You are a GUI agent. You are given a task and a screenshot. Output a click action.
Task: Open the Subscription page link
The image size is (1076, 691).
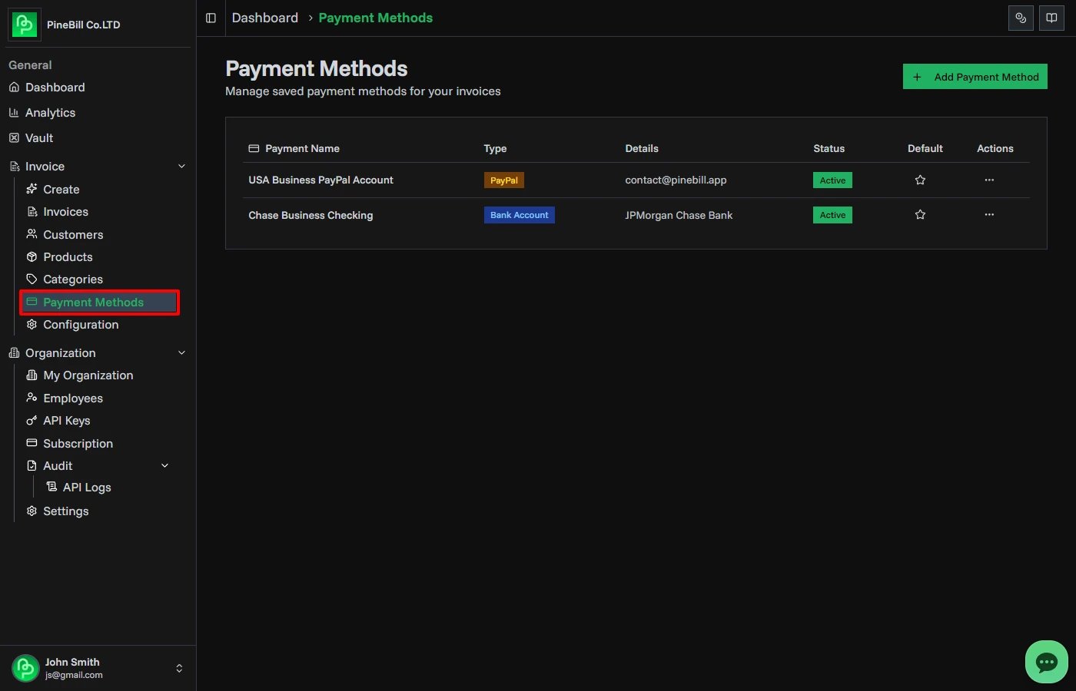click(x=78, y=443)
